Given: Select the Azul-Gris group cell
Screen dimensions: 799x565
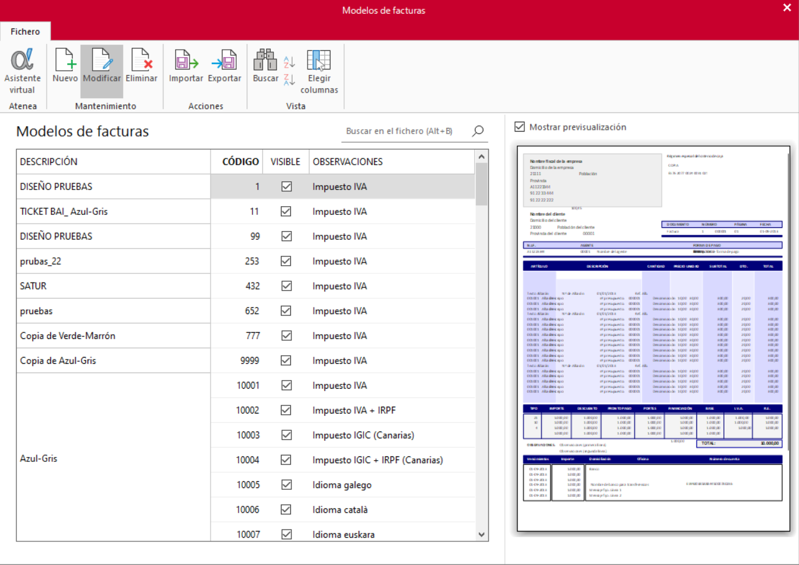Looking at the screenshot, I should 114,457.
